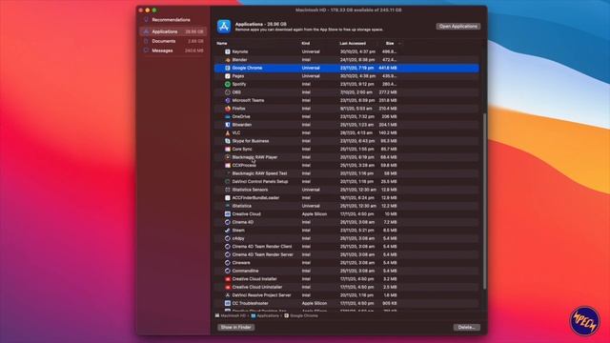Select the Cinema 4D Team Render Client row
Screen dimensions: 610x343
[x=346, y=247]
